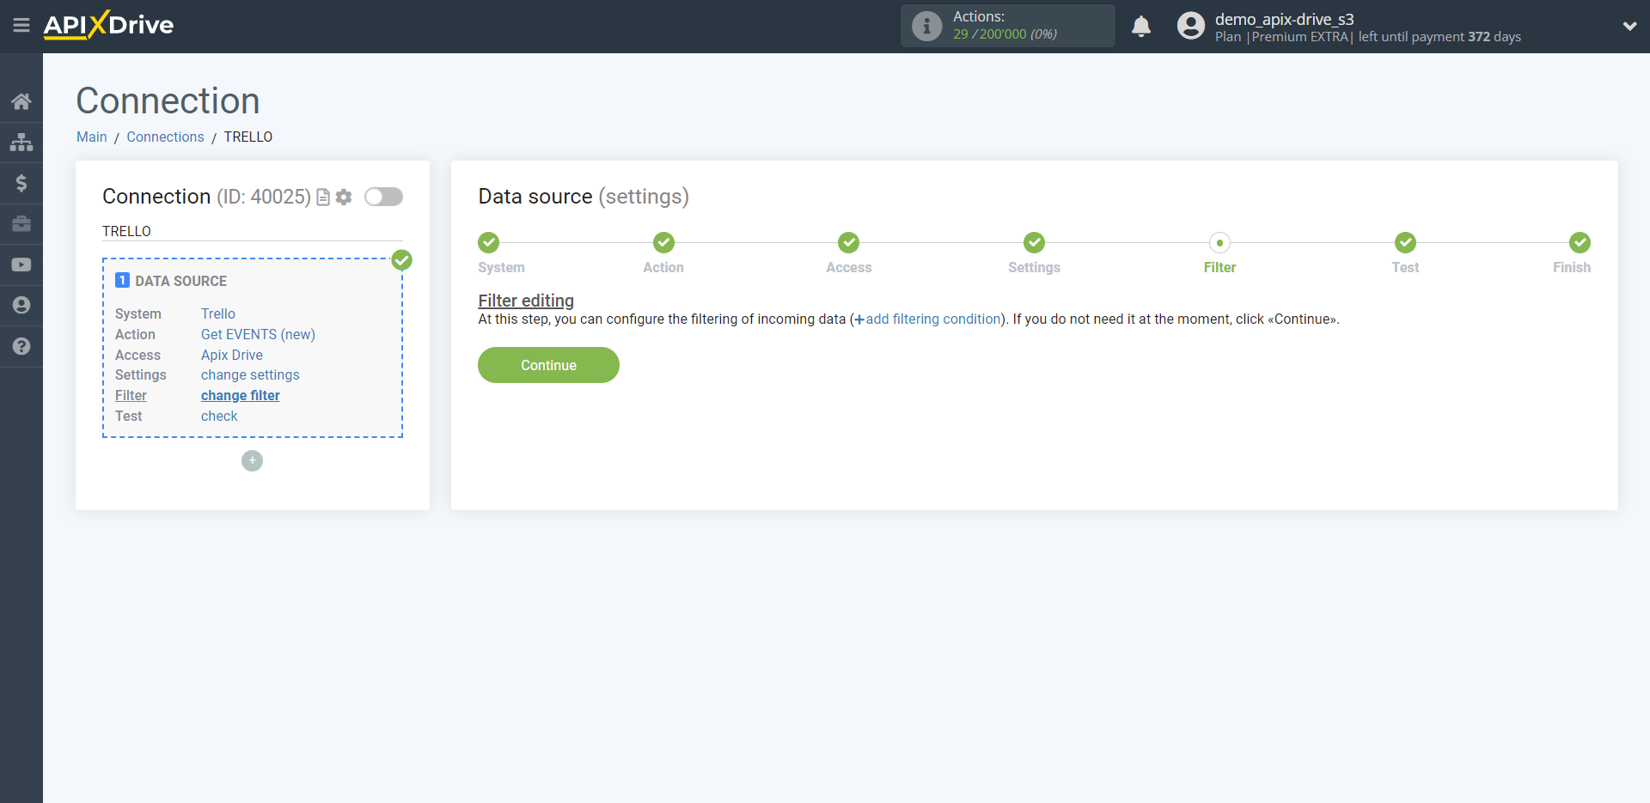
Task: Click the ApiX-Drive logo
Action: coord(108,25)
